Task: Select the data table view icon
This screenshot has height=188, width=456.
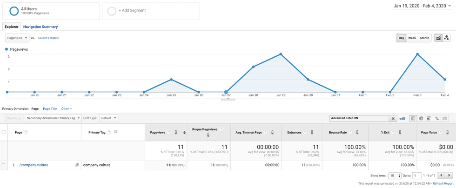Action: pyautogui.click(x=413, y=119)
